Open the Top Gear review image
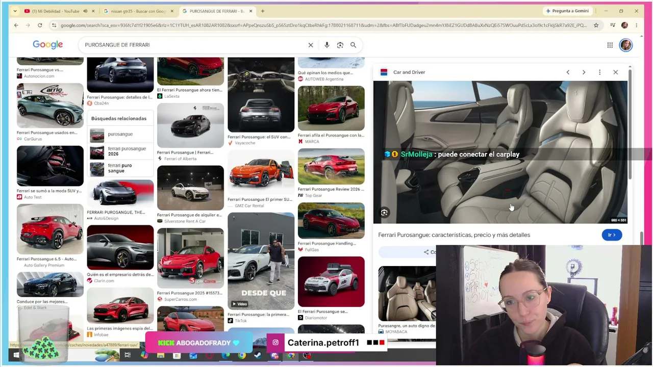The height and width of the screenshot is (367, 653). click(x=331, y=167)
